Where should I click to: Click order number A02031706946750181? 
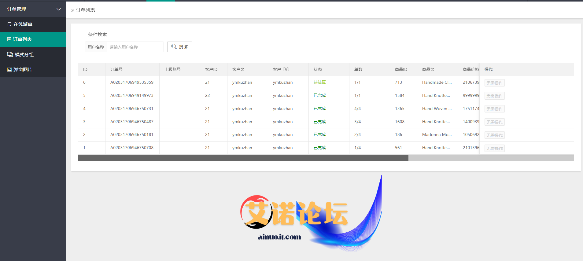(x=132, y=135)
